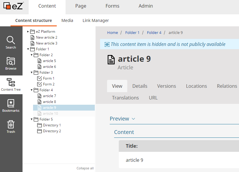The image size is (239, 172).
Task: Select hidden article 10 tree item
Action: coord(50,113)
